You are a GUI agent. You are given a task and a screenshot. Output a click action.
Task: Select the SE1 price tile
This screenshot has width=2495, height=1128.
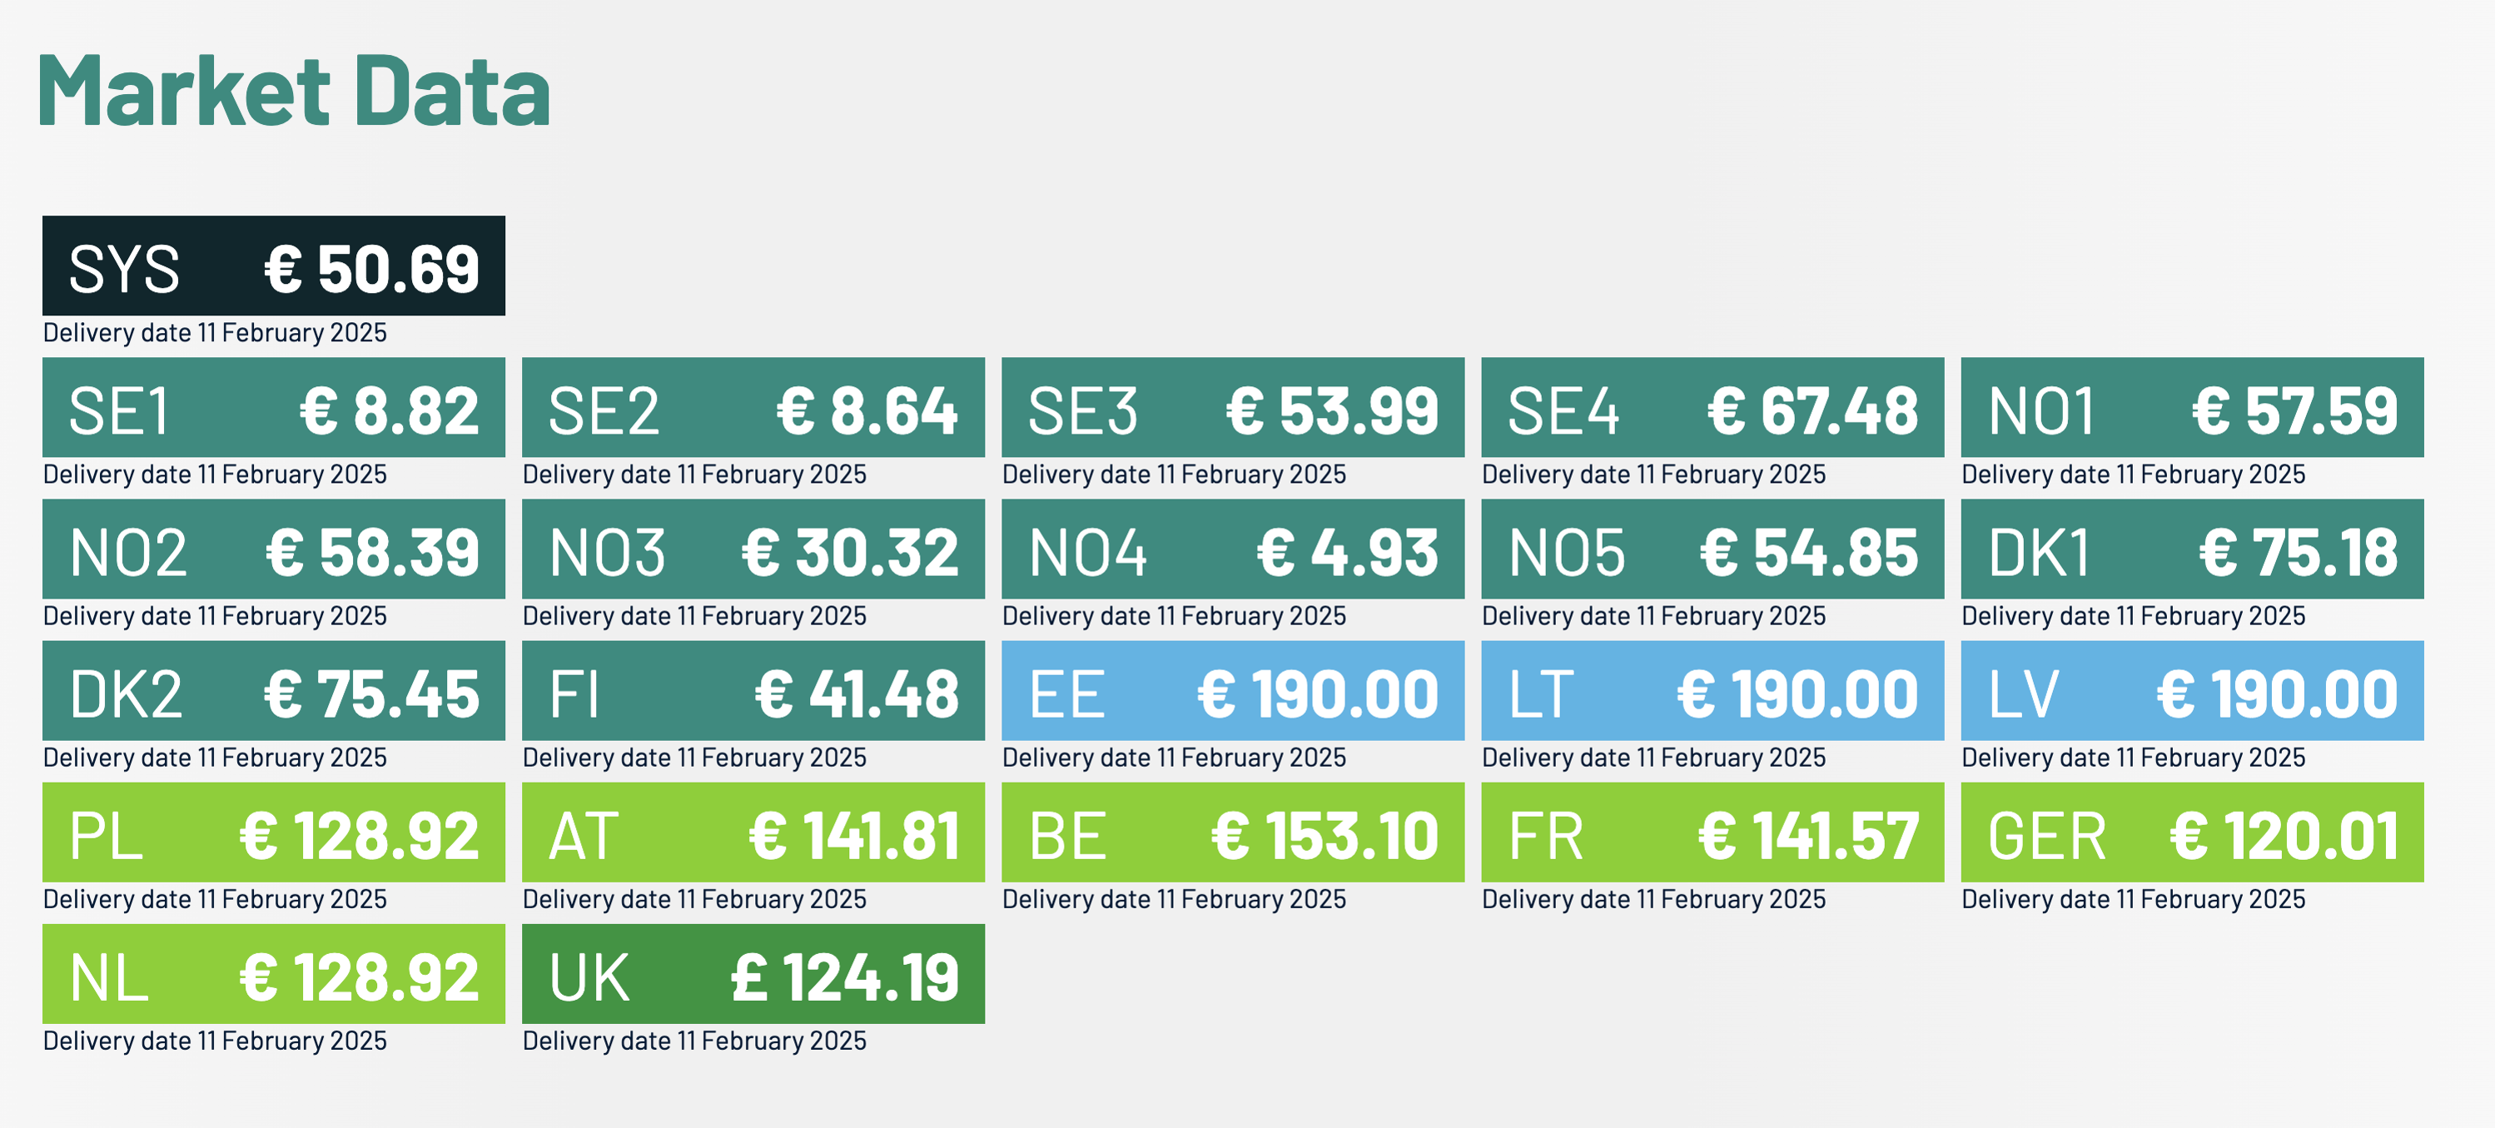click(x=273, y=406)
